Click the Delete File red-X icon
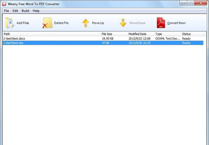This screenshot has height=145, width=209. (x=47, y=23)
